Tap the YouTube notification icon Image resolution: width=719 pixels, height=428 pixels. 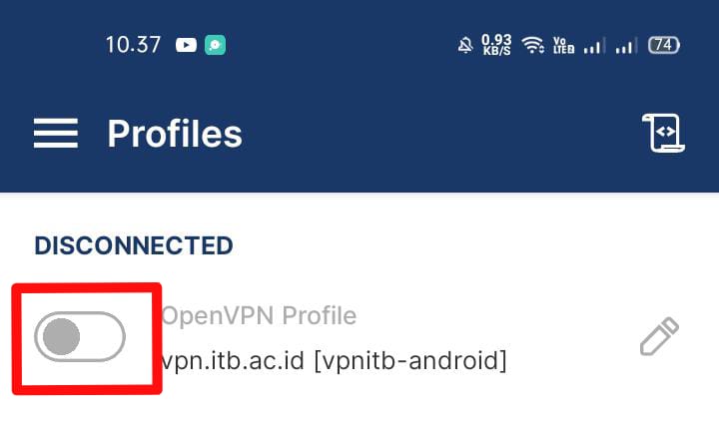[186, 45]
